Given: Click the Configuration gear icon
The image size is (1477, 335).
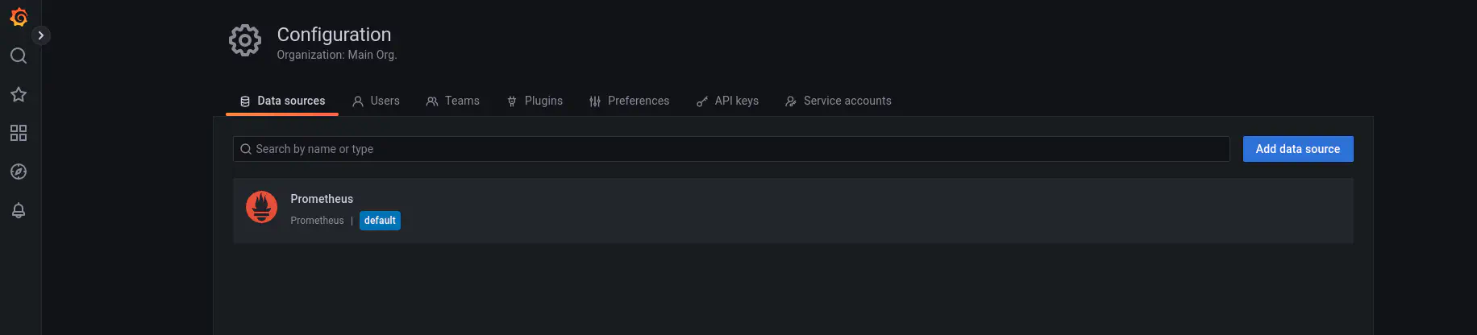Looking at the screenshot, I should click(x=245, y=40).
